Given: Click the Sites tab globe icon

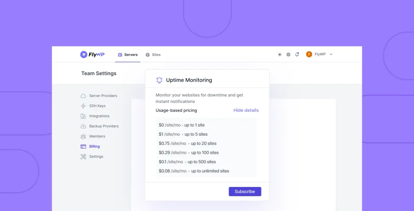Looking at the screenshot, I should (148, 55).
